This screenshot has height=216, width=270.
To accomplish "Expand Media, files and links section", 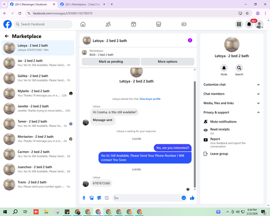I will tap(232, 103).
